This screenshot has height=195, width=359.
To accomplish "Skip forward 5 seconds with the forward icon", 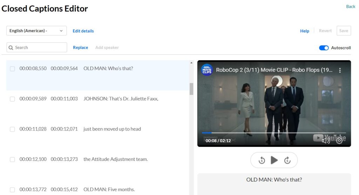I will (x=287, y=160).
